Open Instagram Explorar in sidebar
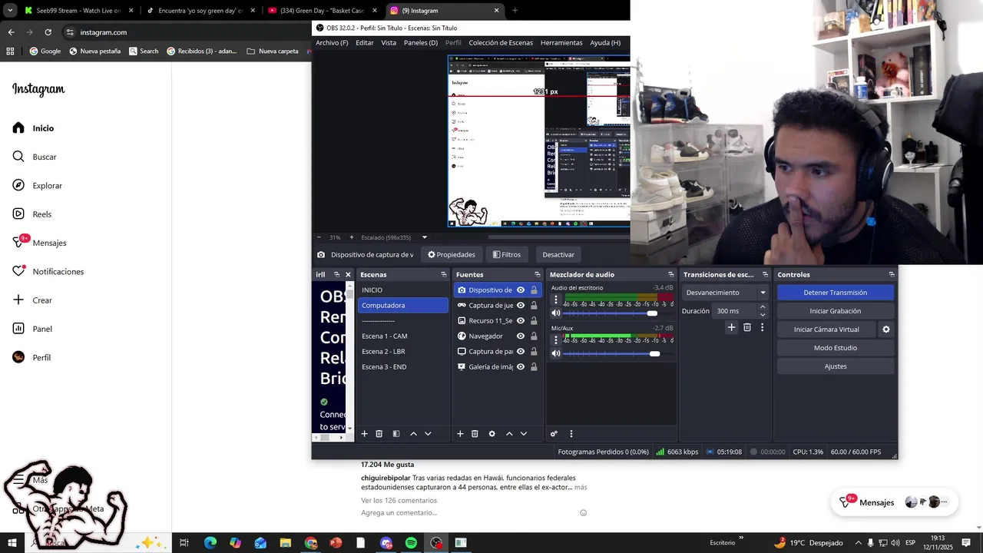This screenshot has height=553, width=983. (x=37, y=186)
